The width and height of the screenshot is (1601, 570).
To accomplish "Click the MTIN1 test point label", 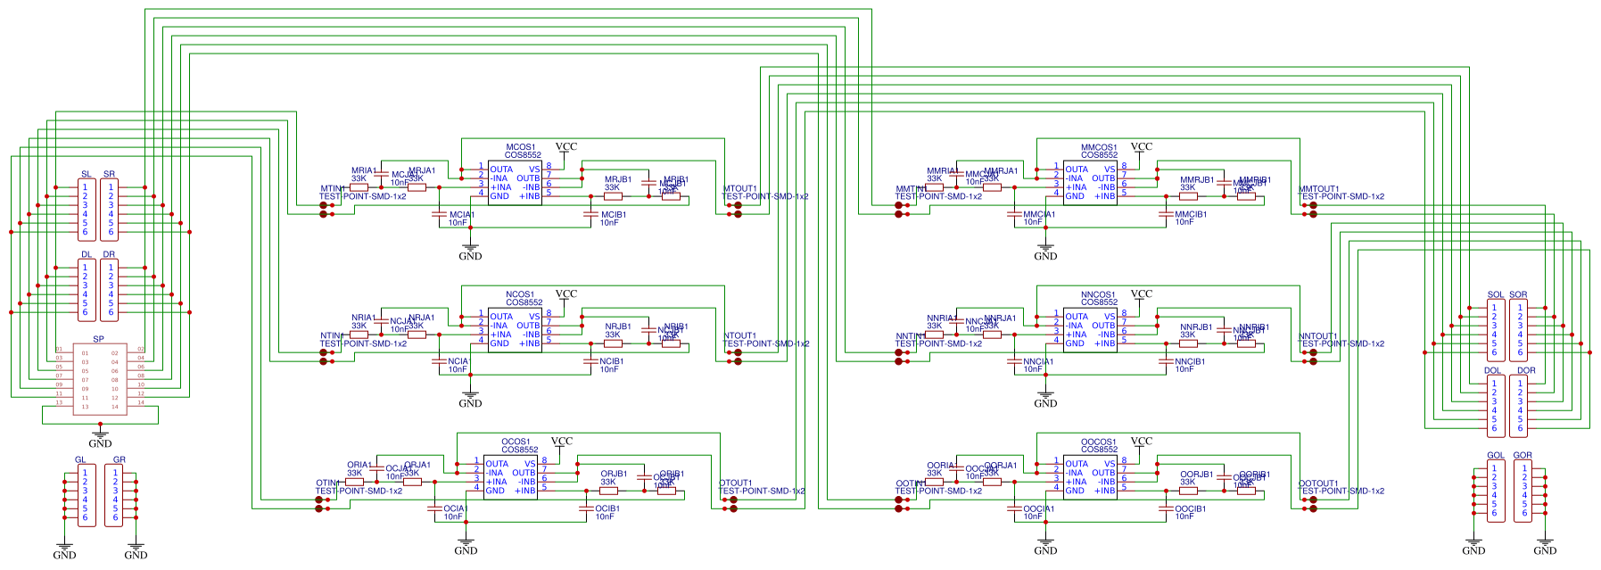I will [x=333, y=189].
